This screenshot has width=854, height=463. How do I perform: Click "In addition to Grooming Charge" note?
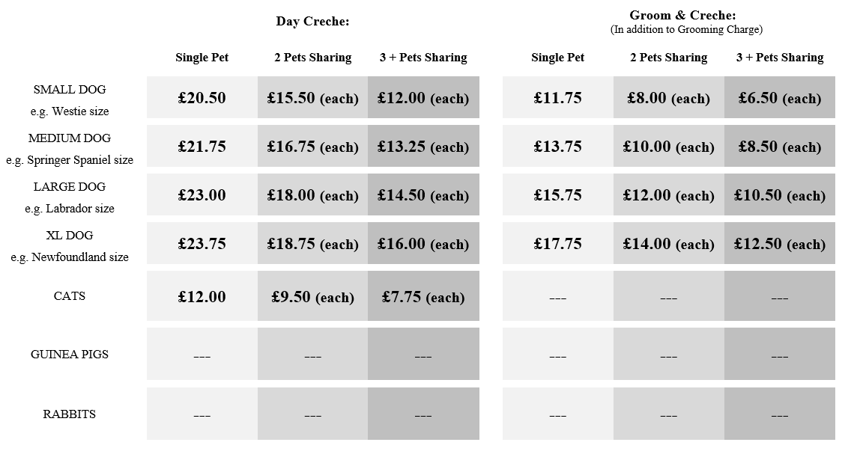pos(686,30)
